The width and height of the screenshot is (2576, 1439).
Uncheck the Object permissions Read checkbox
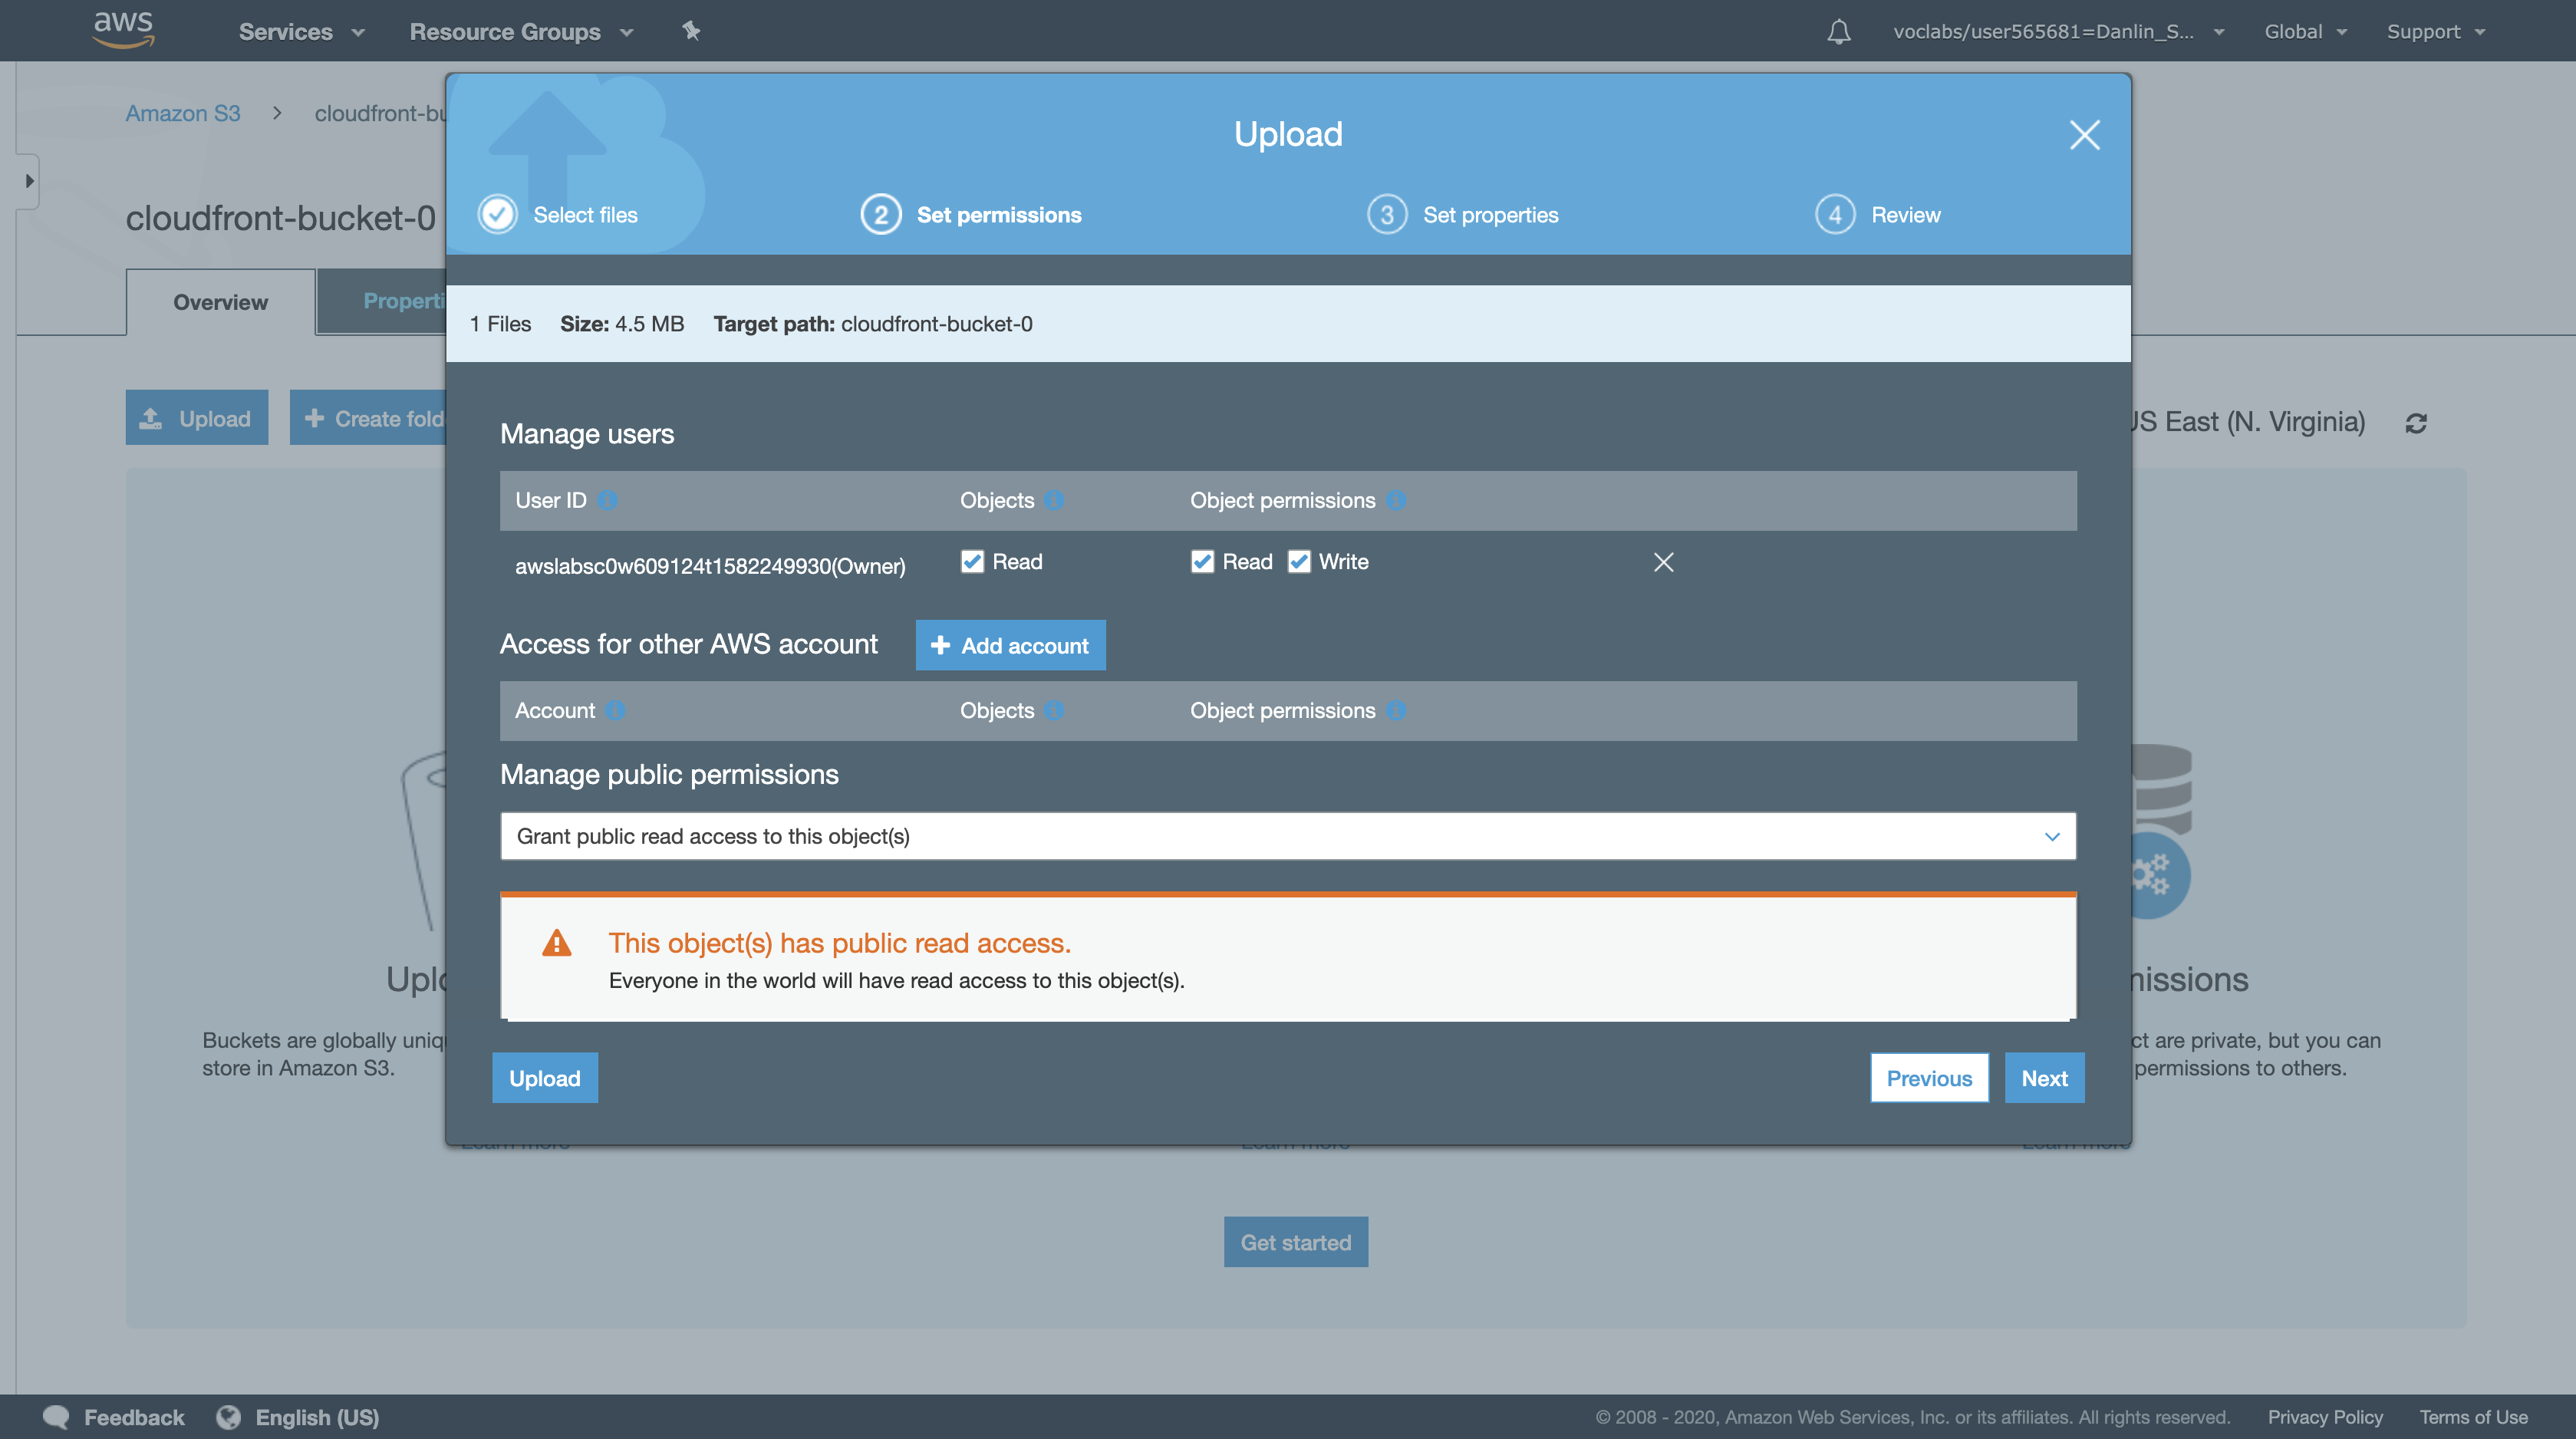(x=1202, y=562)
